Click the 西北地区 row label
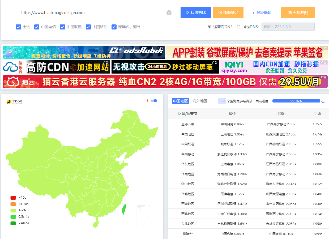 [x=188, y=214]
